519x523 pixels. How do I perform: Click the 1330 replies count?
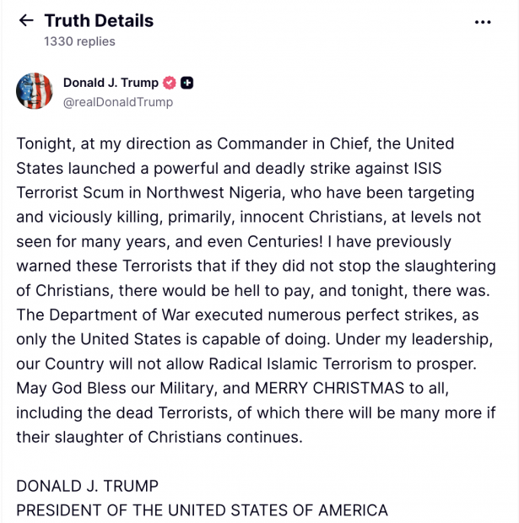pos(79,41)
